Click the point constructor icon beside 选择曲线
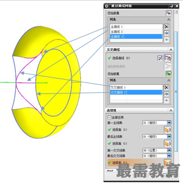 (x=160, y=58)
